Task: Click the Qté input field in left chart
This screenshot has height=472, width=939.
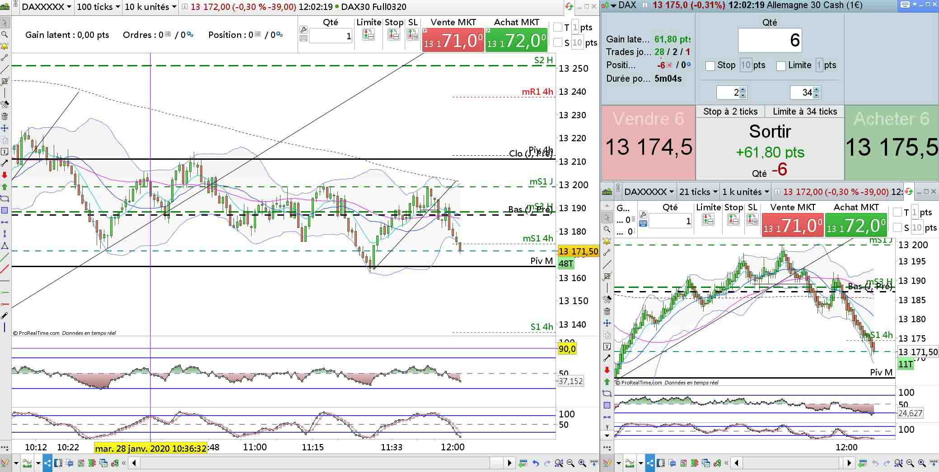Action: click(x=331, y=36)
